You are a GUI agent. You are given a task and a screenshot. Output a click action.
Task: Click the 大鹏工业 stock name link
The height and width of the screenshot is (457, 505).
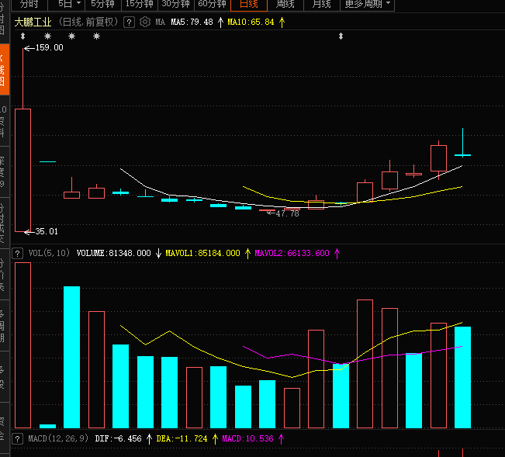point(33,23)
